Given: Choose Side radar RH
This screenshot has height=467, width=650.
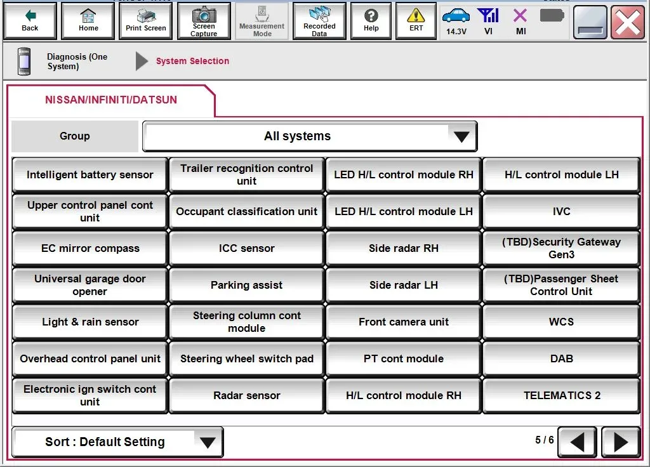Looking at the screenshot, I should 403,249.
